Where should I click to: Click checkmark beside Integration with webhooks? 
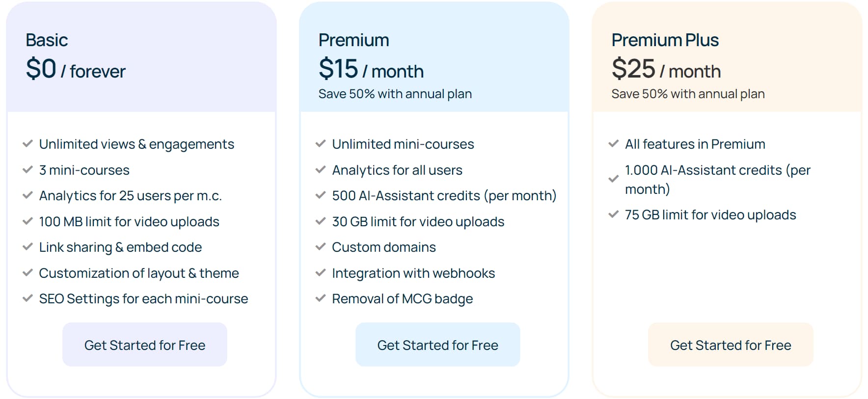point(321,273)
